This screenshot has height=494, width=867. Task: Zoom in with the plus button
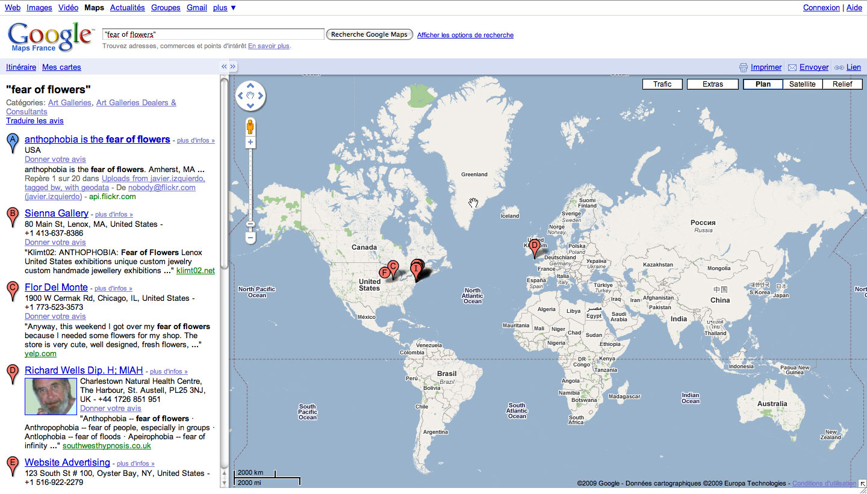pos(250,143)
